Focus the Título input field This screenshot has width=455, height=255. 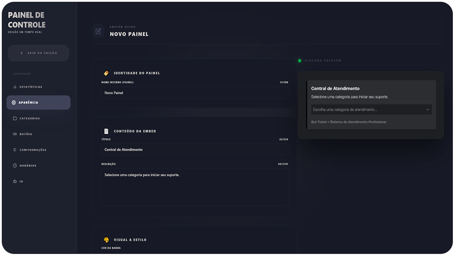click(195, 149)
